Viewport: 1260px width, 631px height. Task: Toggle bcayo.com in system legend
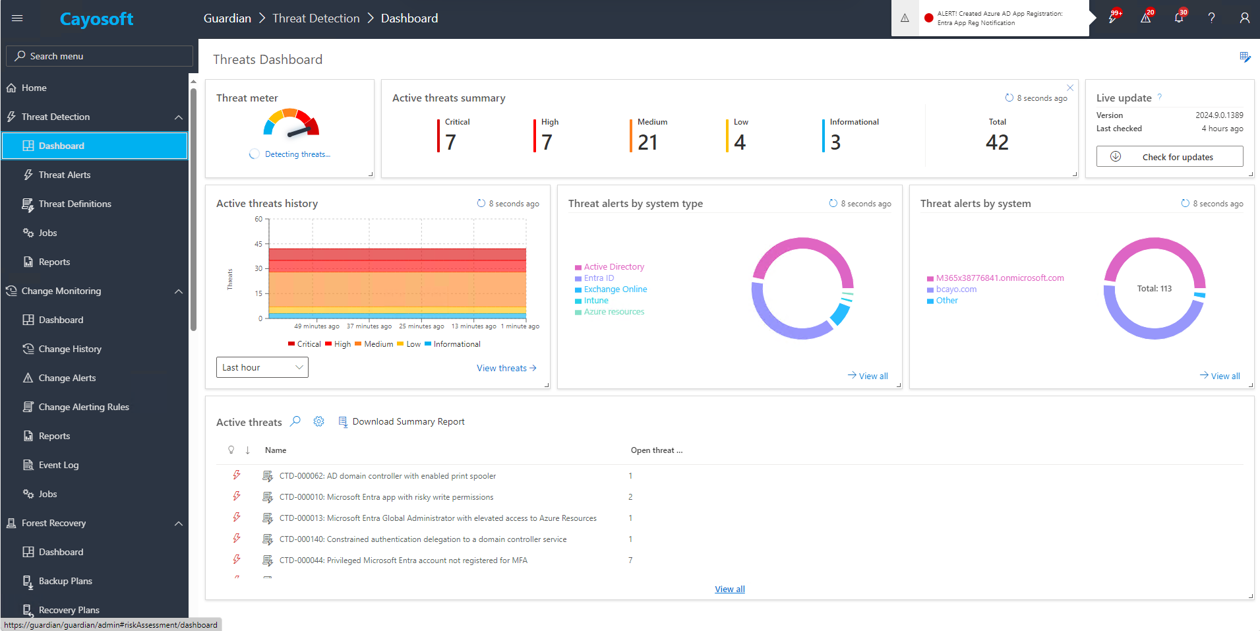pos(952,289)
